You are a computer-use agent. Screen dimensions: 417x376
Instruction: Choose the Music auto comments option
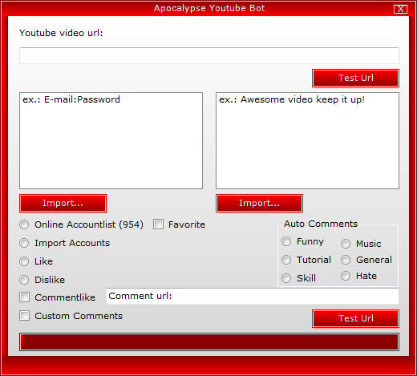click(346, 244)
